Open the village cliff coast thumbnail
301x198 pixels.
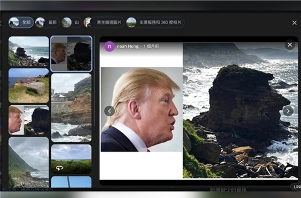click(71, 108)
